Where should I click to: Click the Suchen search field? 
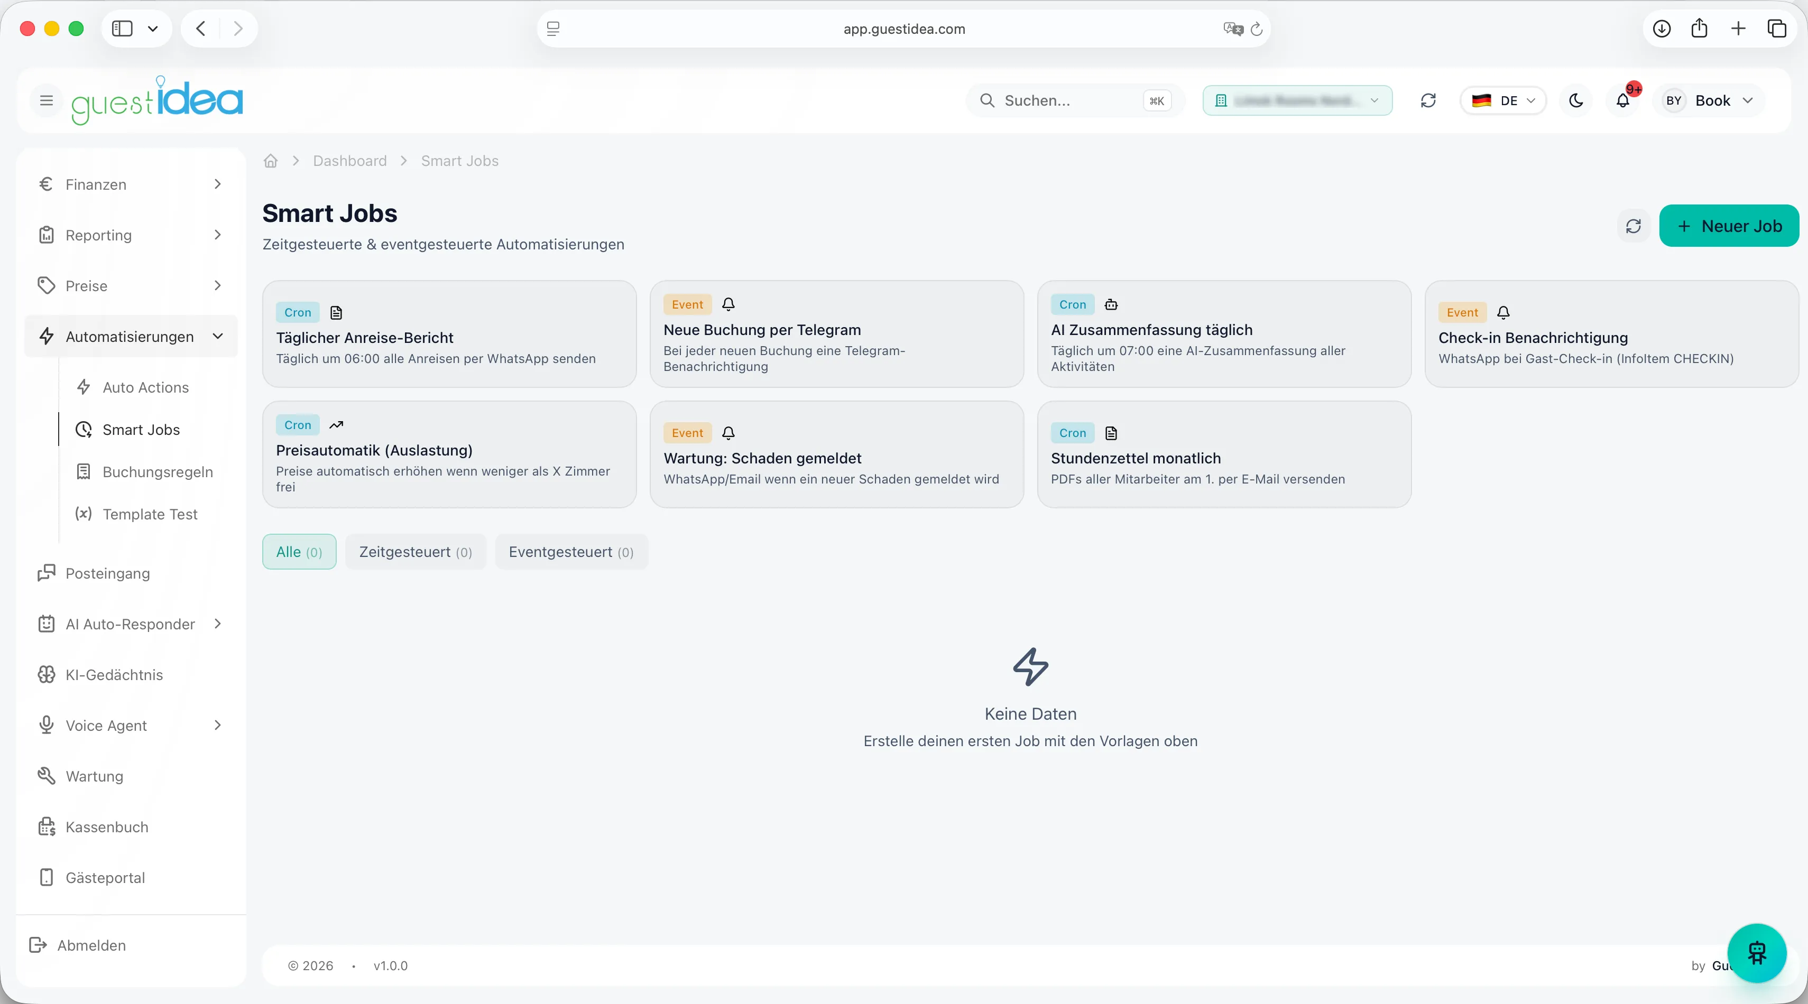pyautogui.click(x=1075, y=100)
